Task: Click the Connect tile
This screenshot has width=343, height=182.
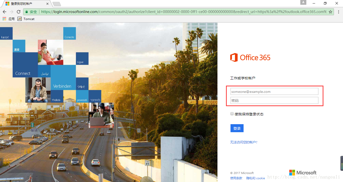Action: click(25, 65)
